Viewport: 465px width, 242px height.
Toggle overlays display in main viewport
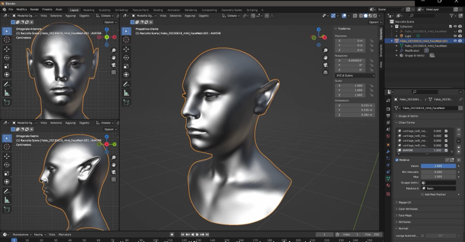pos(344,16)
